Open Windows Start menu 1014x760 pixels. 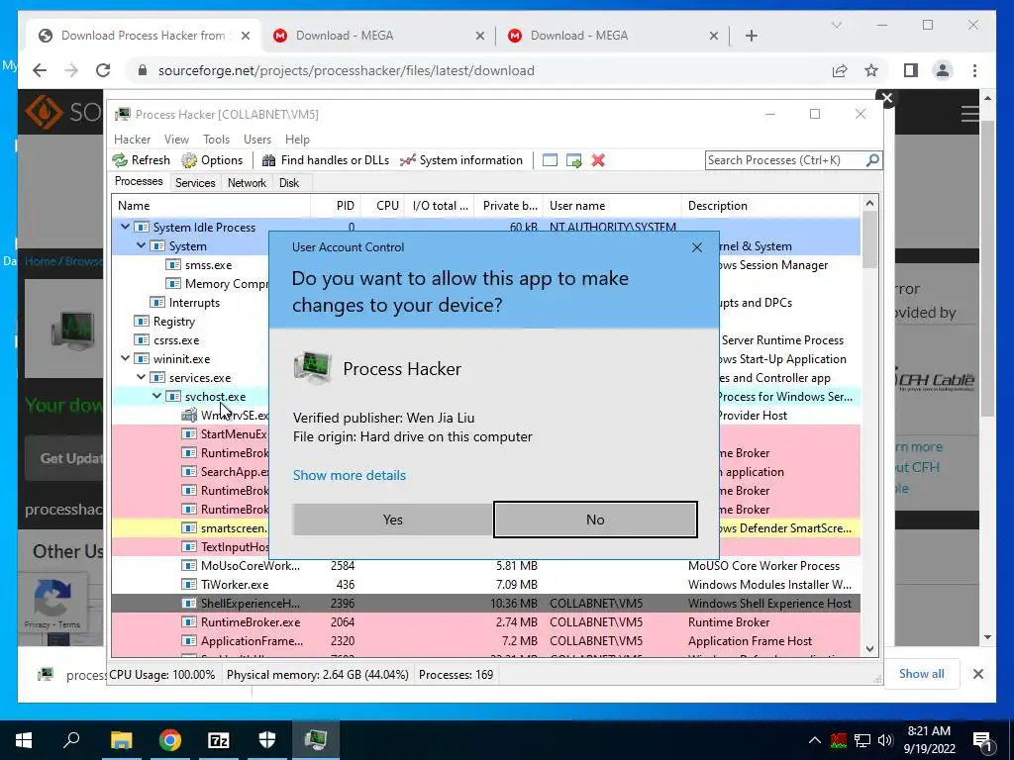(x=24, y=740)
